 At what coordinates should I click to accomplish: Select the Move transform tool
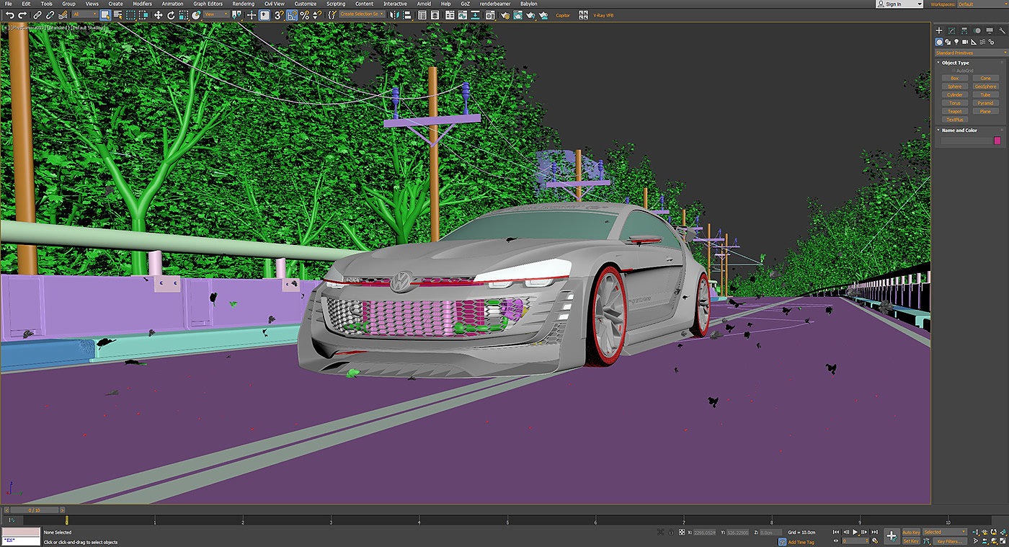click(158, 14)
